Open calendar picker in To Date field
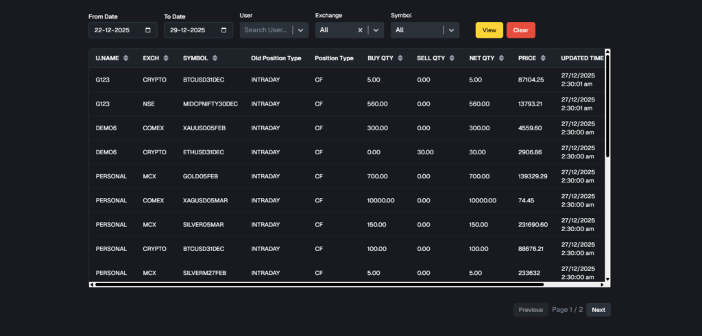The image size is (702, 336). point(223,30)
